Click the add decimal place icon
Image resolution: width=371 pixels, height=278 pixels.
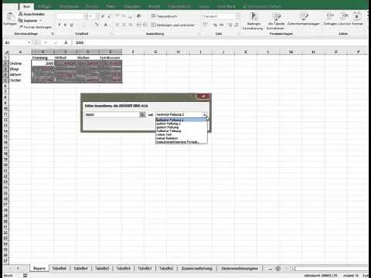click(x=230, y=25)
